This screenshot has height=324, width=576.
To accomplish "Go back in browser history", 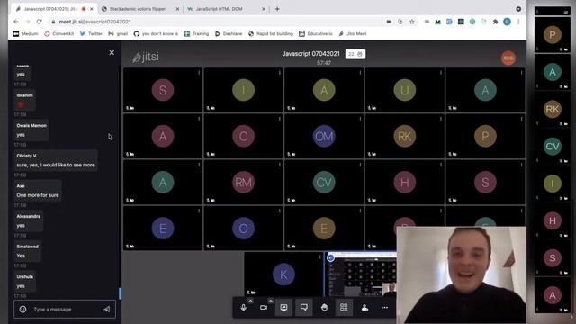I will coord(16,22).
